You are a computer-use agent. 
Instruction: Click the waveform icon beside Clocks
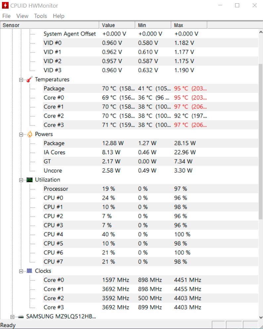click(x=29, y=271)
